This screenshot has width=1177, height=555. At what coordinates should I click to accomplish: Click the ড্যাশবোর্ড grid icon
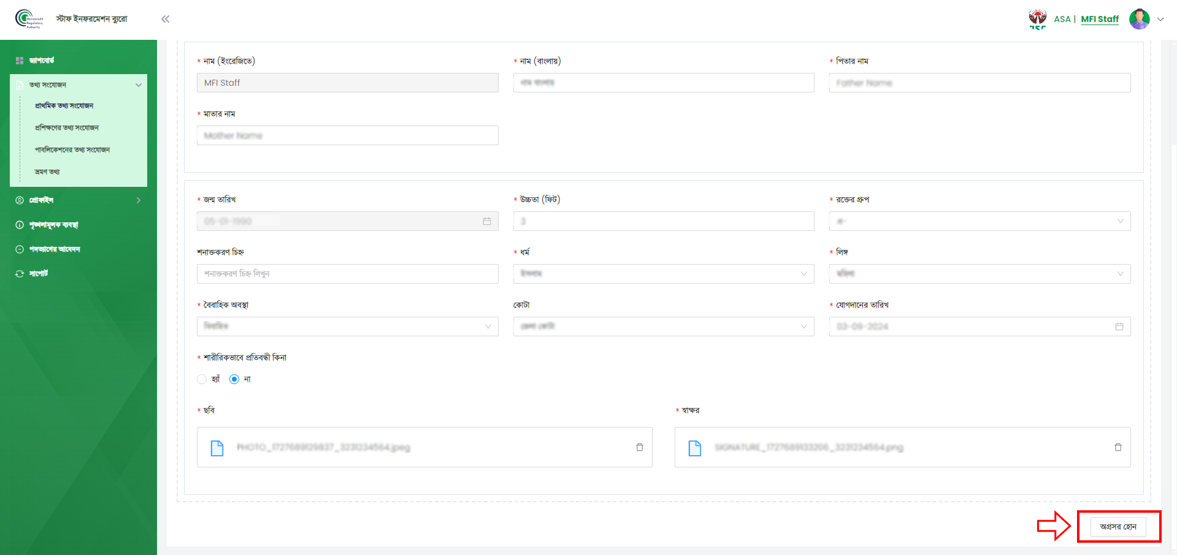click(20, 61)
